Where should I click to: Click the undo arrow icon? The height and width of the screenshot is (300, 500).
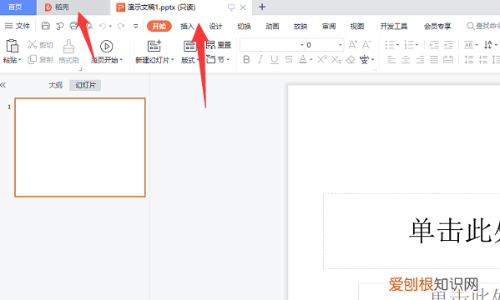point(103,26)
